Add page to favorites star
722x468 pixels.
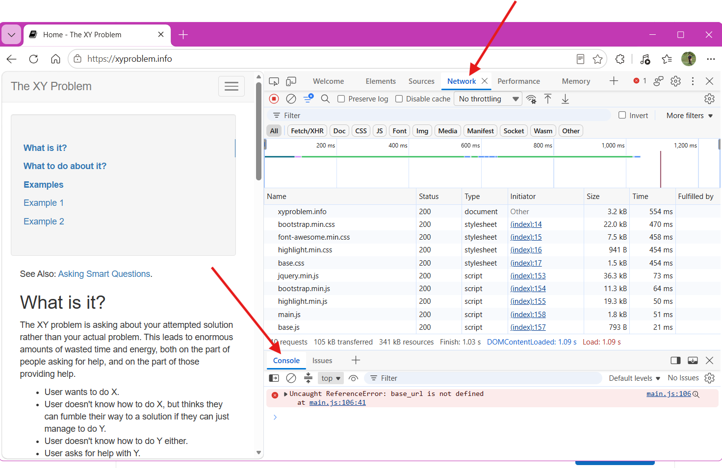click(x=597, y=59)
